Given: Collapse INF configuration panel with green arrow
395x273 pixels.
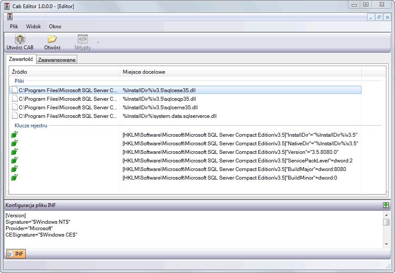Looking at the screenshot, I should (386, 205).
